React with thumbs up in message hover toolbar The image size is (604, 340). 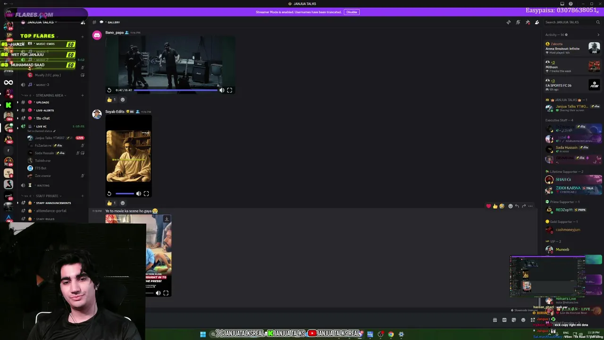pos(495,206)
